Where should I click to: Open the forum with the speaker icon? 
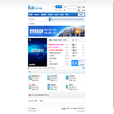67,87
